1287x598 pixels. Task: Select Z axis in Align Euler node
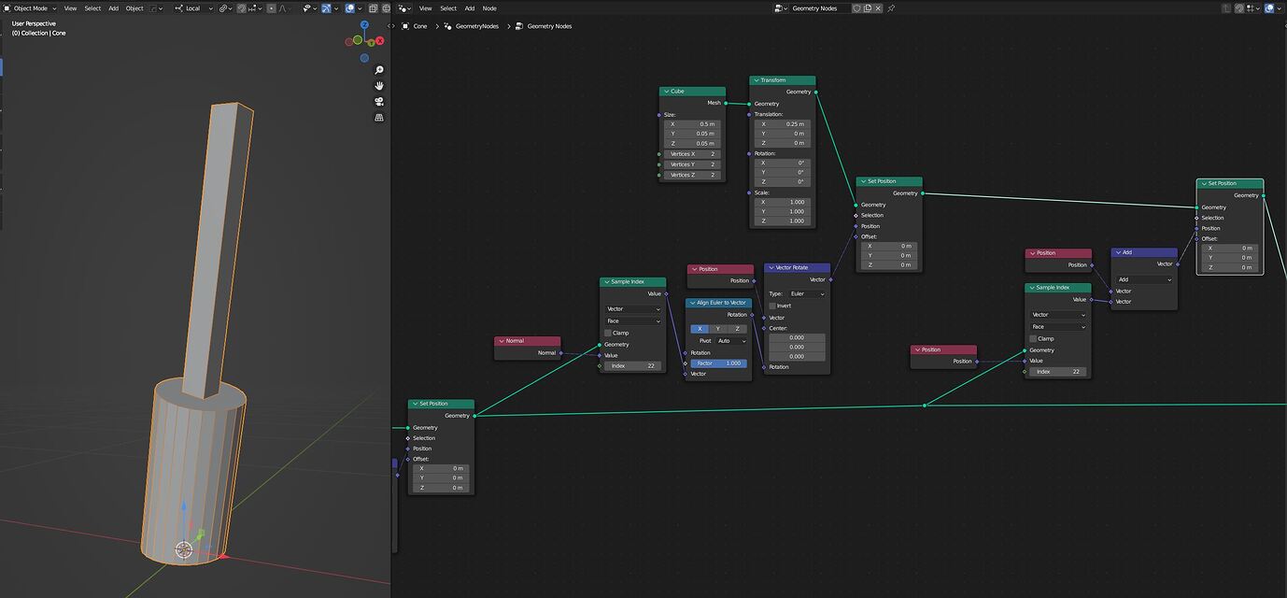[x=737, y=329]
